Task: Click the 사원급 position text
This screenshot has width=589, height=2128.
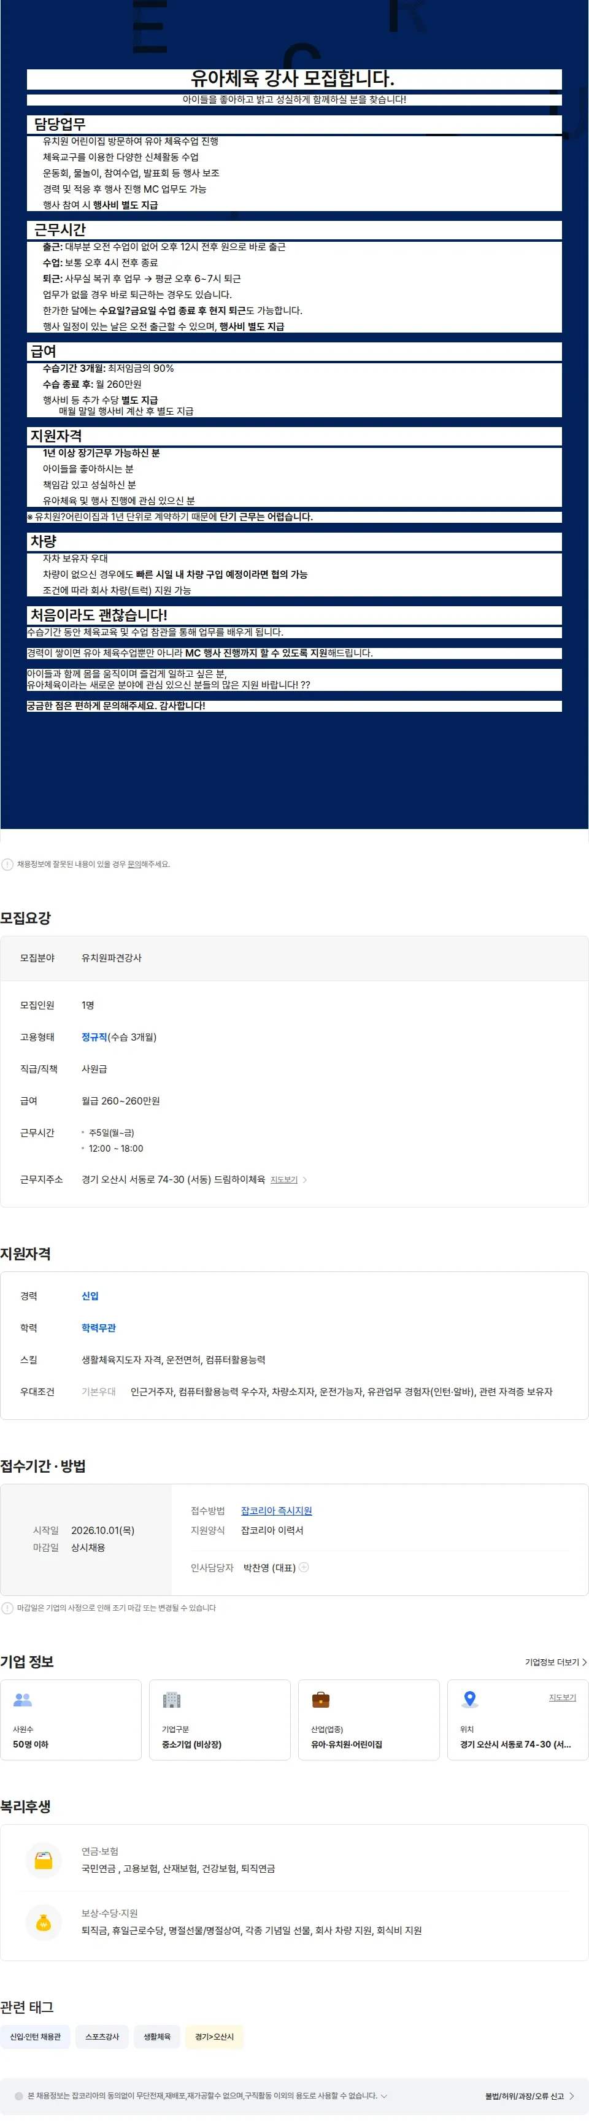Action: point(94,1069)
